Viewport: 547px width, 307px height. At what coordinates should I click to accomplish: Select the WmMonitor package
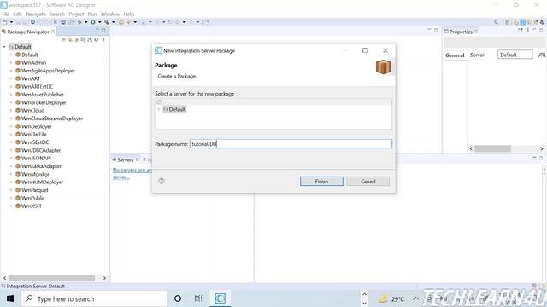35,174
